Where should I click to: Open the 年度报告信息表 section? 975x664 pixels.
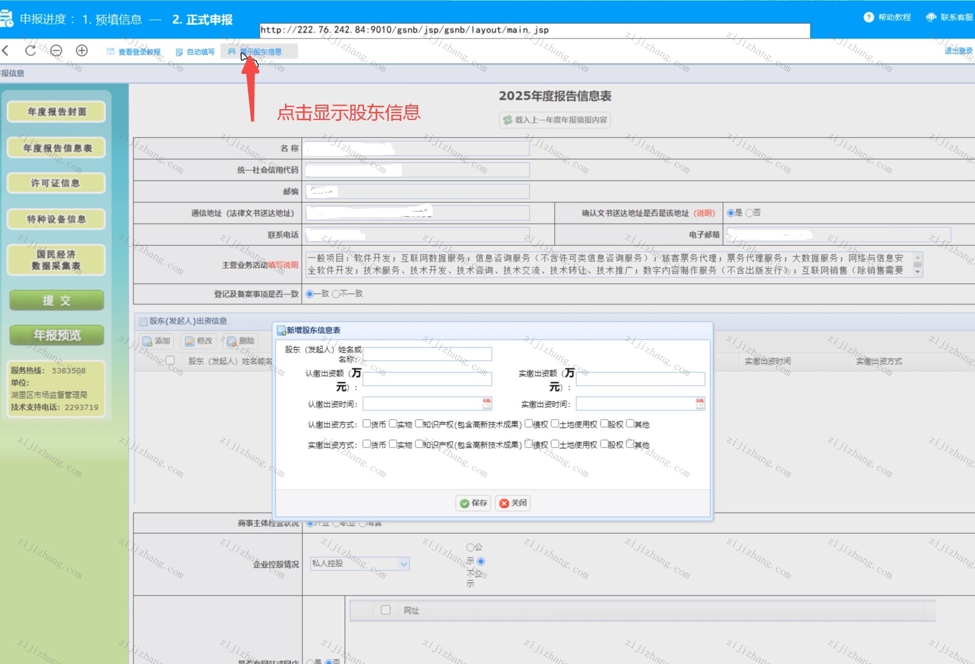56,148
